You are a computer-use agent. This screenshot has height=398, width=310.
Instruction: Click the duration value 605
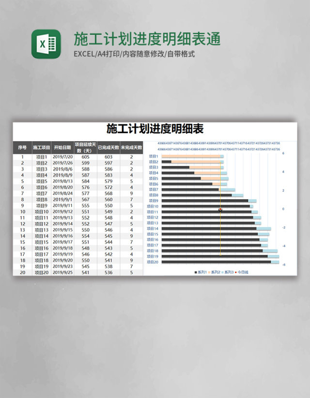point(85,157)
